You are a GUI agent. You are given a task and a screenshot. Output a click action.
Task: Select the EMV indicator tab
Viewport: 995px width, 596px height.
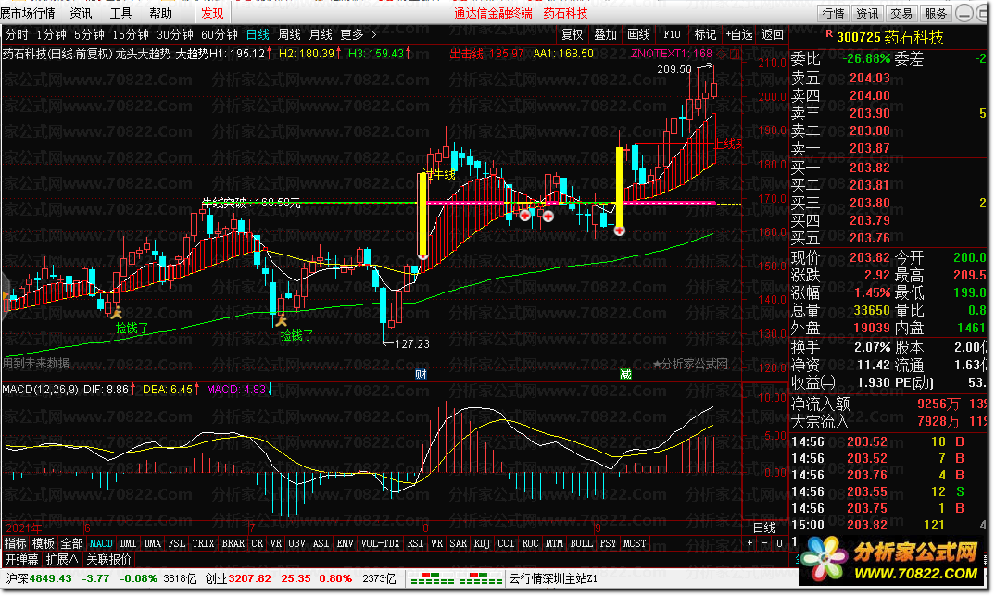[x=346, y=543]
